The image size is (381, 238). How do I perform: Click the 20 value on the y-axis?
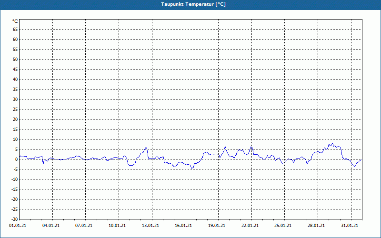(15, 119)
